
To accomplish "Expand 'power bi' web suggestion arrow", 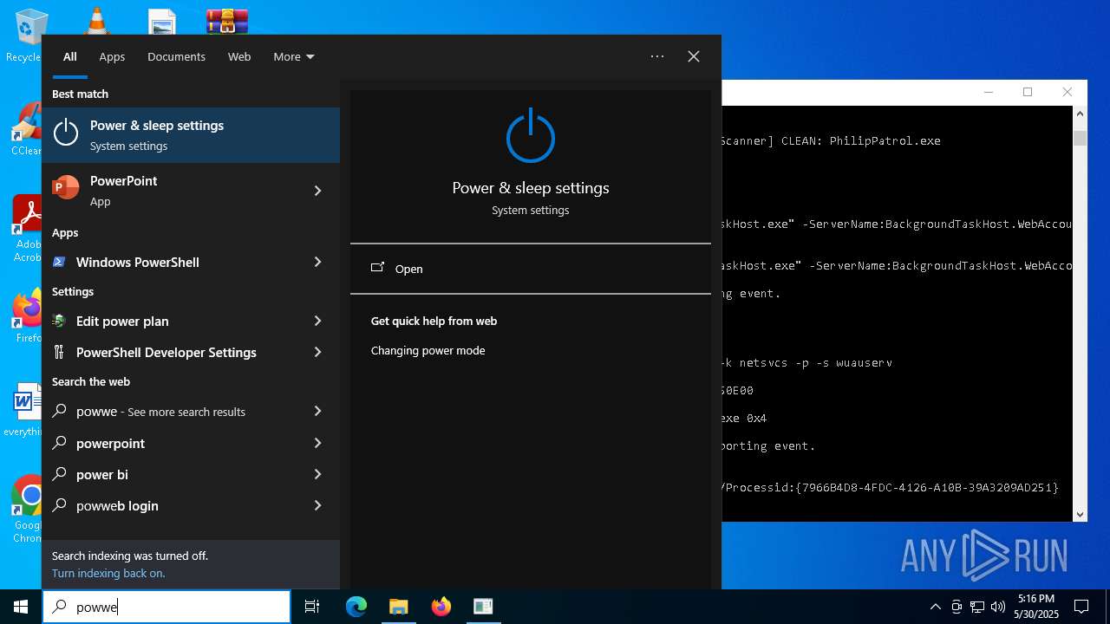I will [x=317, y=474].
